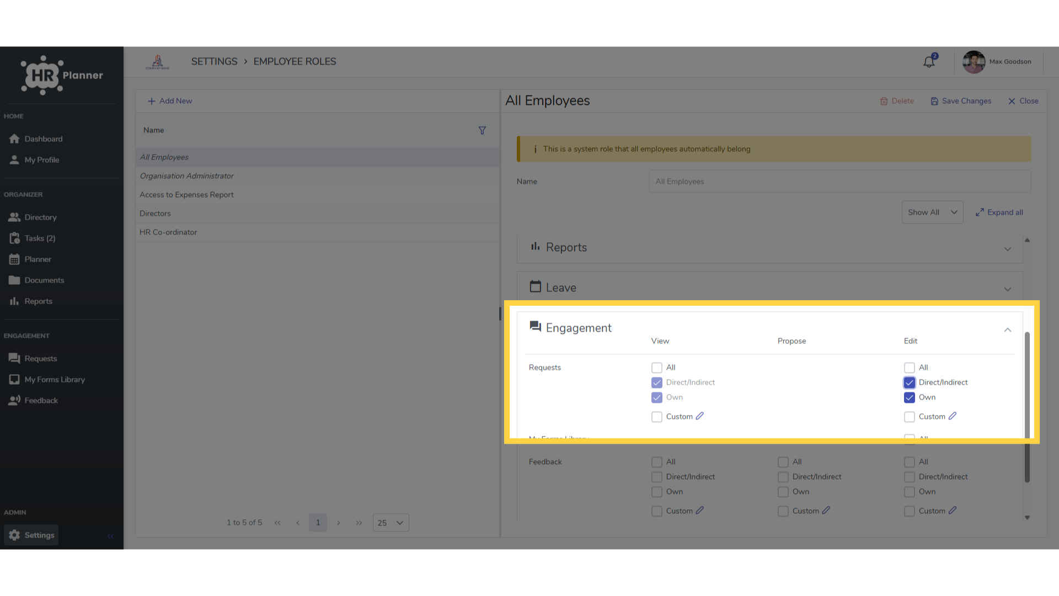Open Tasks (2) in sidebar
The height and width of the screenshot is (596, 1059).
click(33, 238)
